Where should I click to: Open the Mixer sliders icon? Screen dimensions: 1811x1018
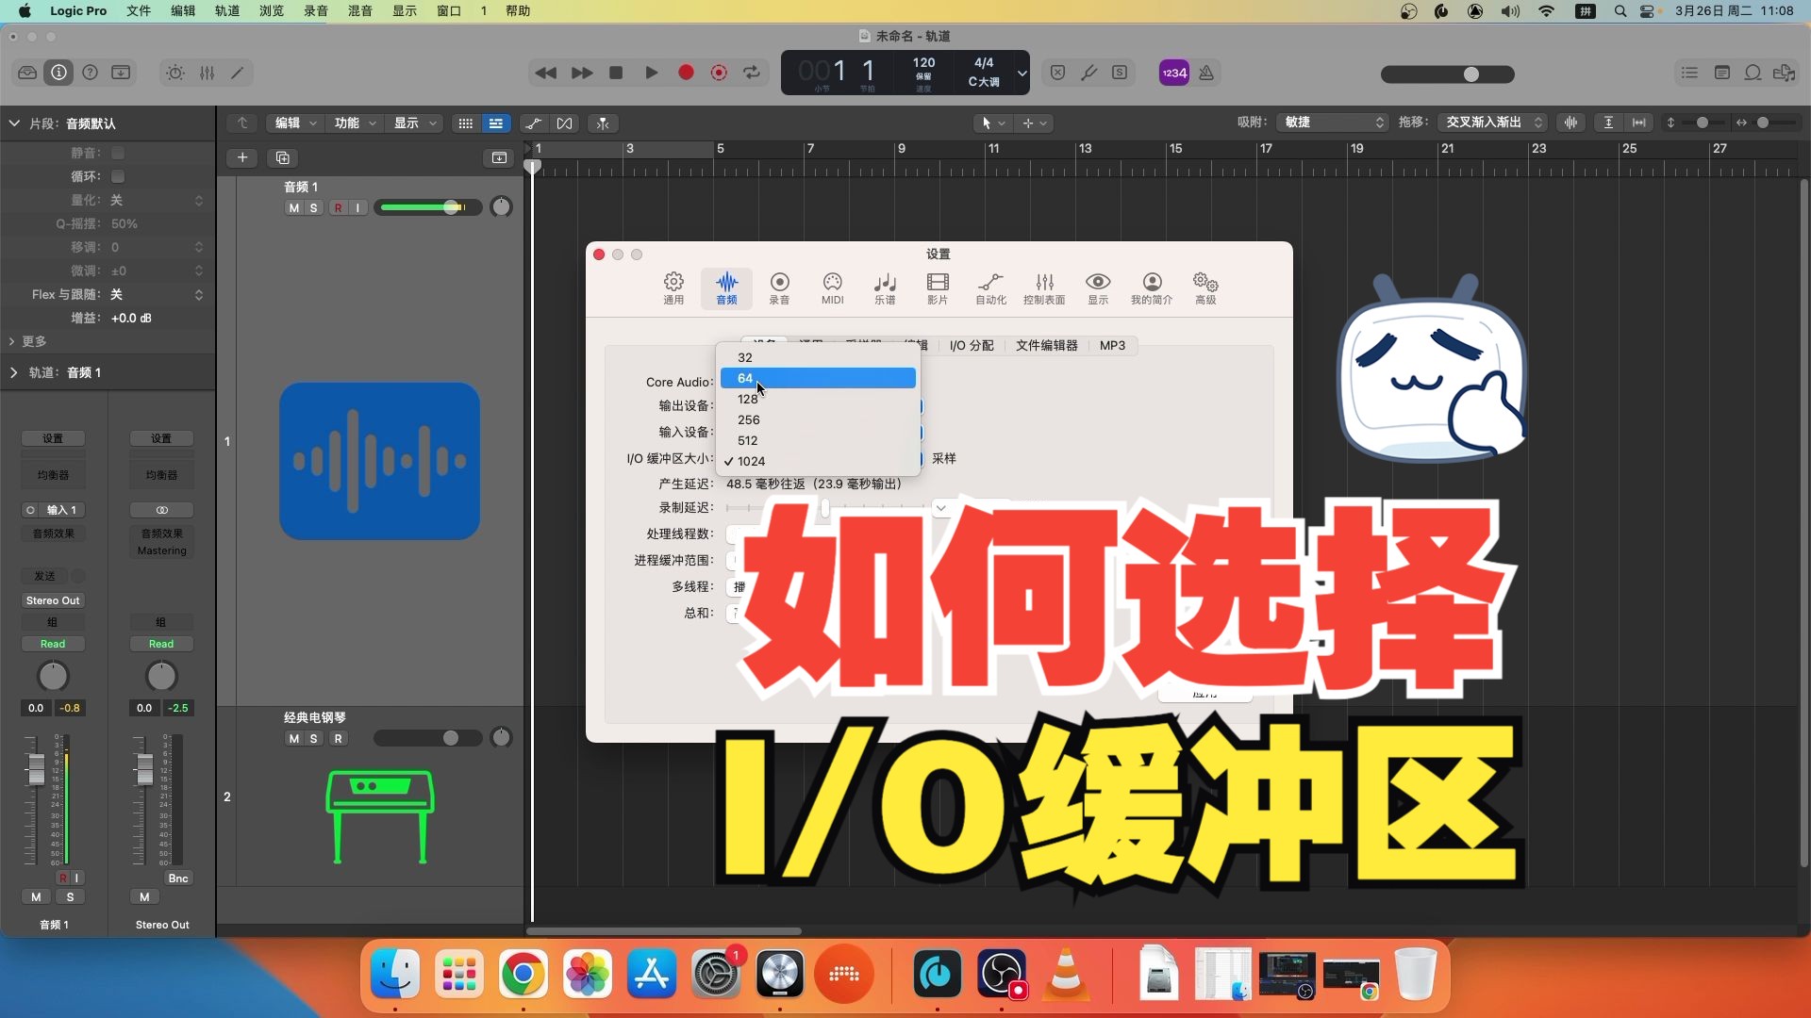click(x=207, y=73)
